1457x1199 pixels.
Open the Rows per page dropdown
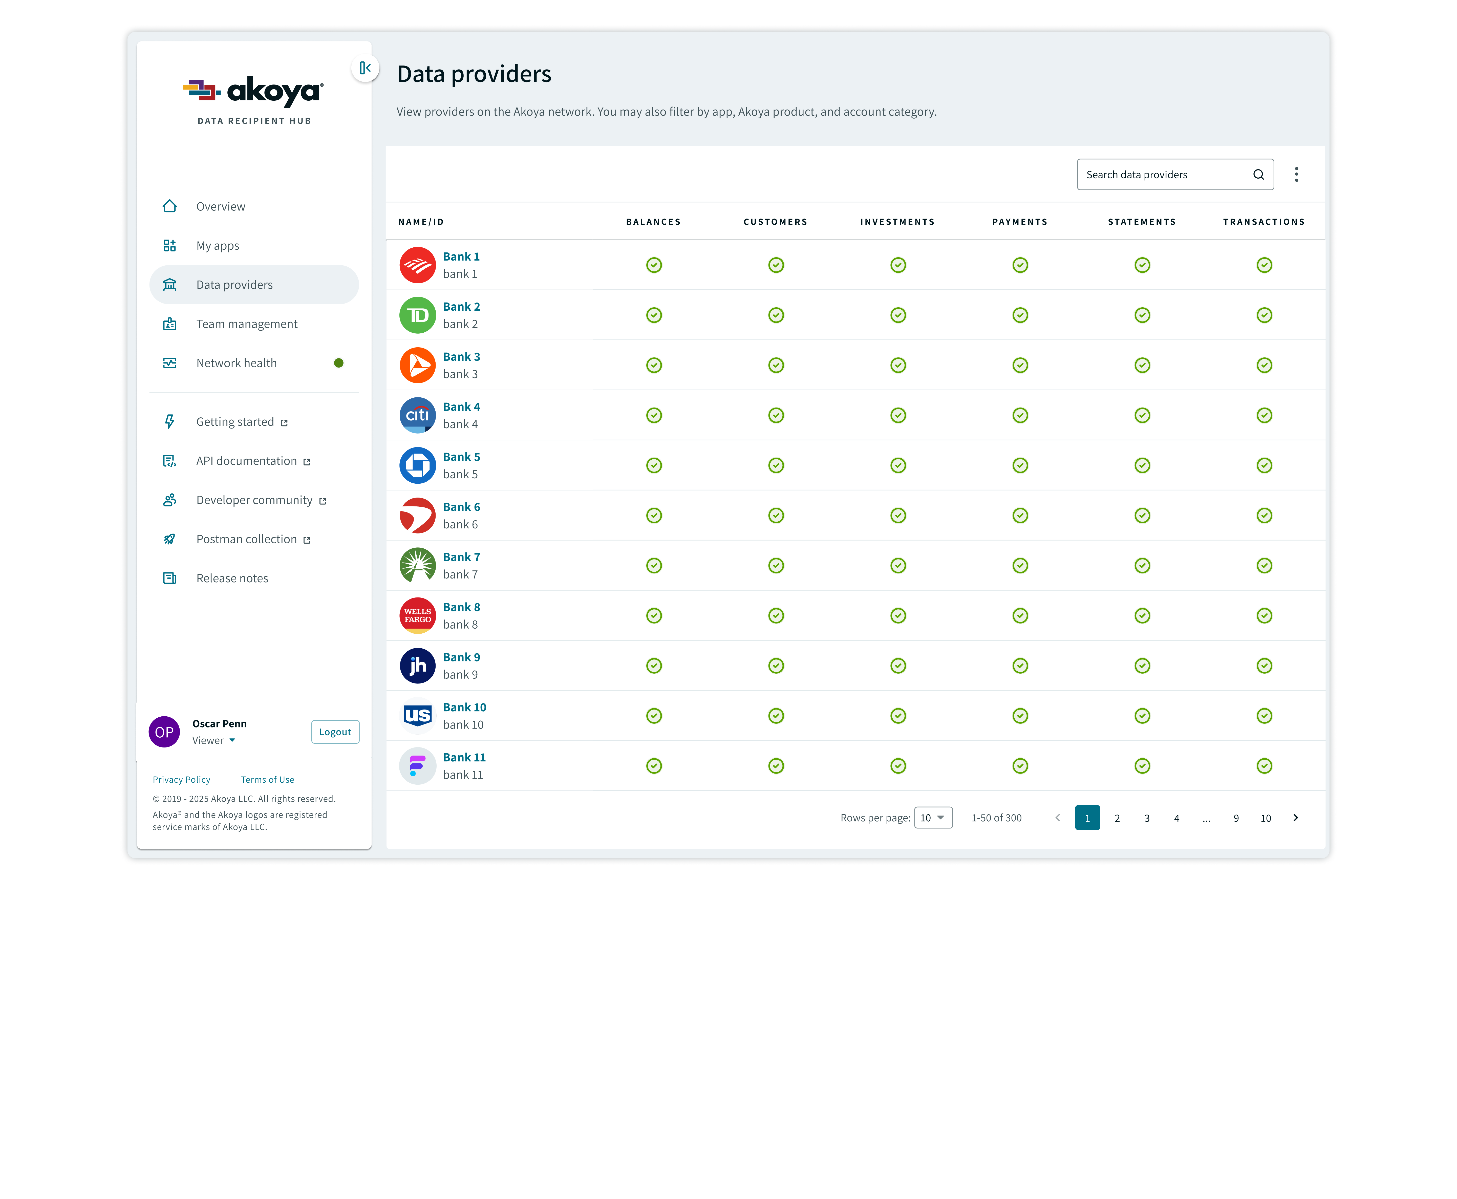[933, 818]
